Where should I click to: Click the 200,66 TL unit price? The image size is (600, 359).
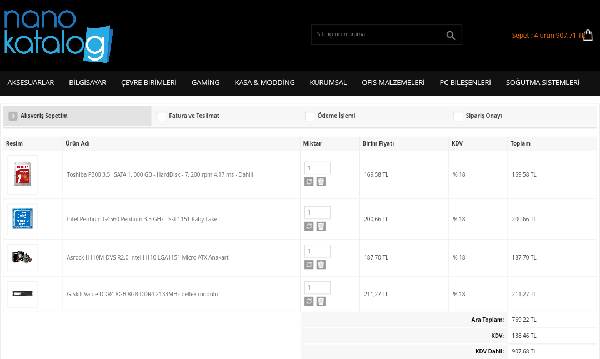pyautogui.click(x=376, y=219)
